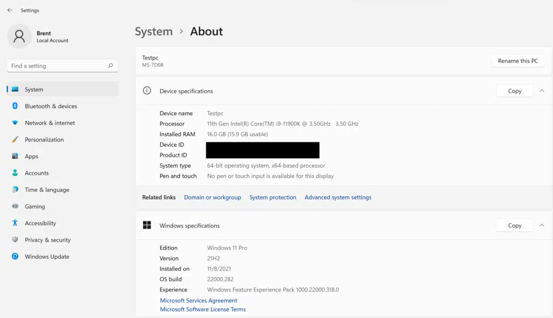Click the Brent user avatar icon
Image resolution: width=553 pixels, height=318 pixels.
coord(19,36)
